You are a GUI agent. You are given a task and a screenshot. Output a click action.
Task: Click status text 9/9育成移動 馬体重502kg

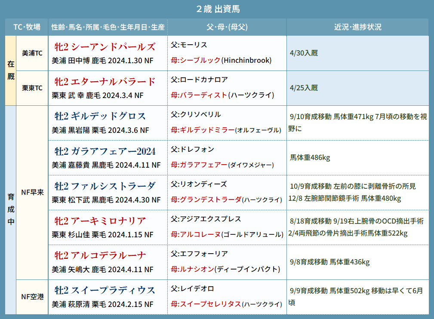[329, 291]
